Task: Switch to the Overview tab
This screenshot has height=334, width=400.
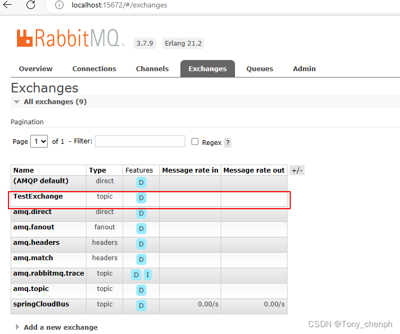Action: [36, 68]
